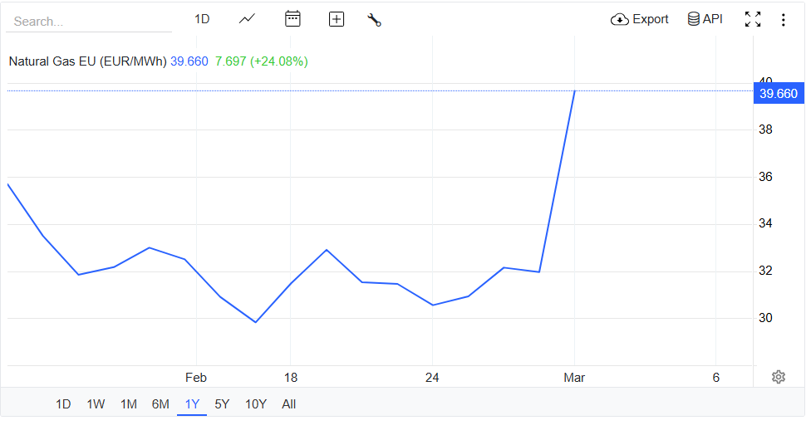The height and width of the screenshot is (435, 811).
Task: Open the chart type line icon
Action: coord(247,19)
